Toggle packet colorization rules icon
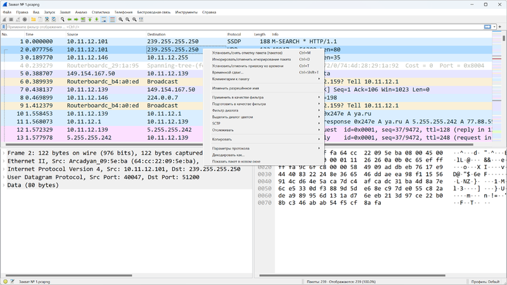507x285 pixels. coord(112,20)
